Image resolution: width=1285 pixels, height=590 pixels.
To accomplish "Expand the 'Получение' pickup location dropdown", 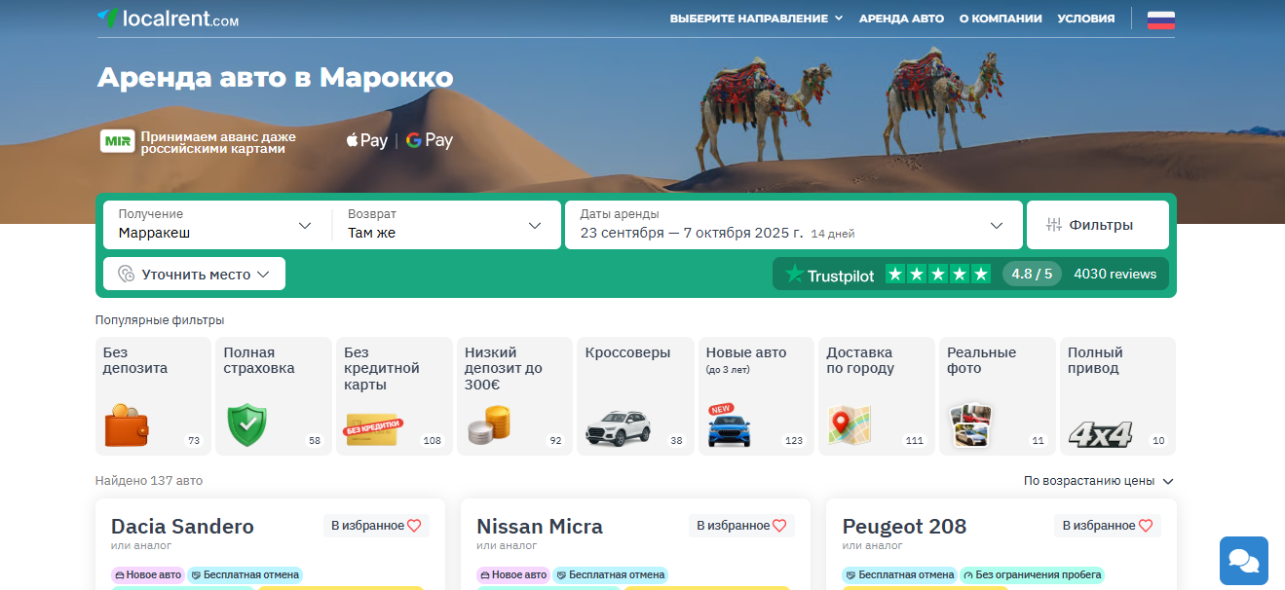I will tap(215, 225).
